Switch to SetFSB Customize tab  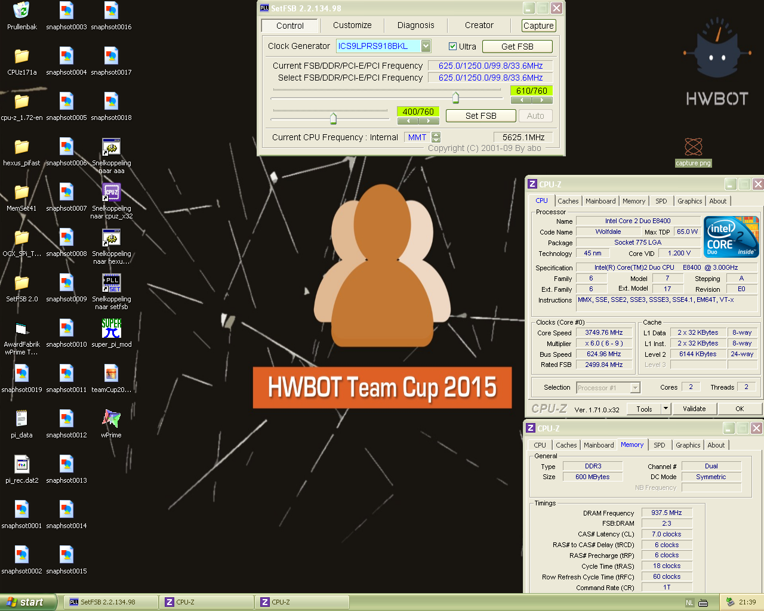pos(352,25)
